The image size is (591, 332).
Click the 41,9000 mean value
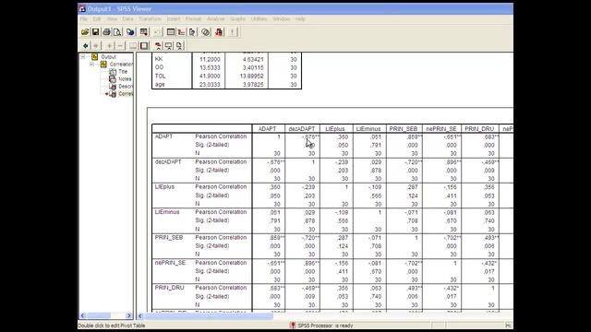[210, 76]
